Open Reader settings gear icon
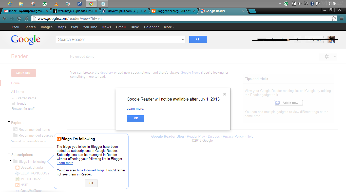The image size is (346, 195). (x=326, y=57)
